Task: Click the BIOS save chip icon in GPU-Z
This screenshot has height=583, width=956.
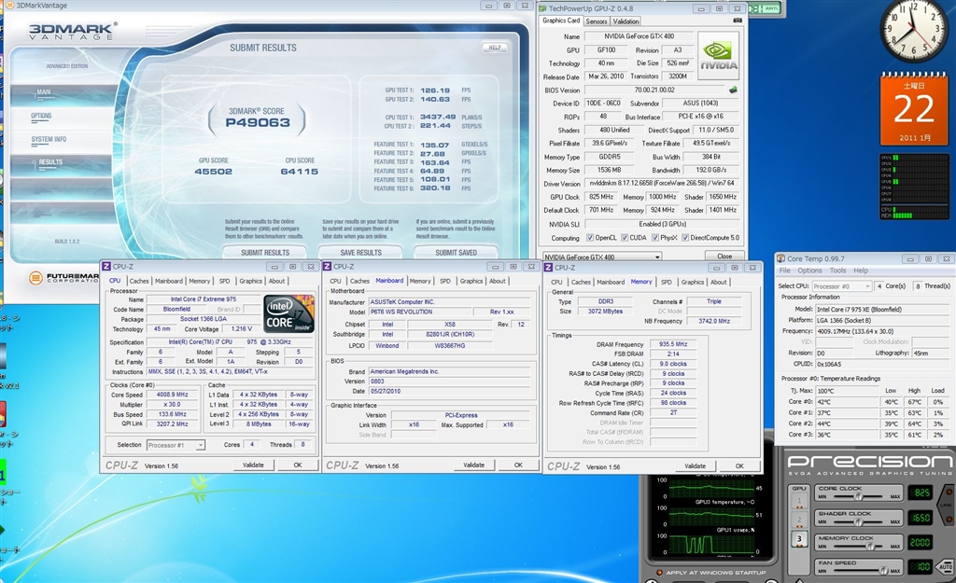Action: click(733, 90)
